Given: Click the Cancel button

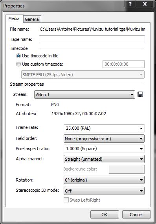Looking at the screenshot, I should [x=136, y=215].
